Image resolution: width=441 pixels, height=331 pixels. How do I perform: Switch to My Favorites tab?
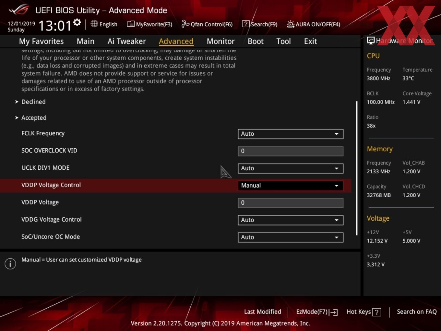point(41,41)
